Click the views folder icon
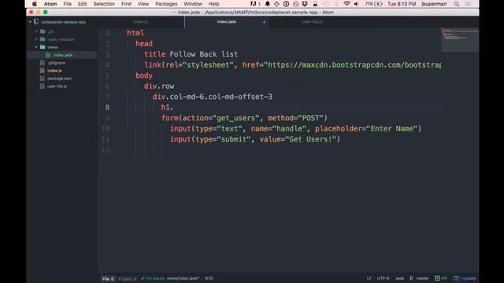The width and height of the screenshot is (504, 283). tap(43, 47)
